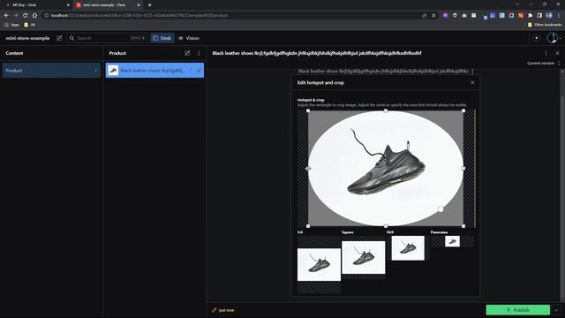Click the 'just now' edit status
565x318 pixels.
point(223,310)
